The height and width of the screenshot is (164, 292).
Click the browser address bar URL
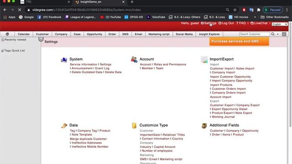(87, 10)
